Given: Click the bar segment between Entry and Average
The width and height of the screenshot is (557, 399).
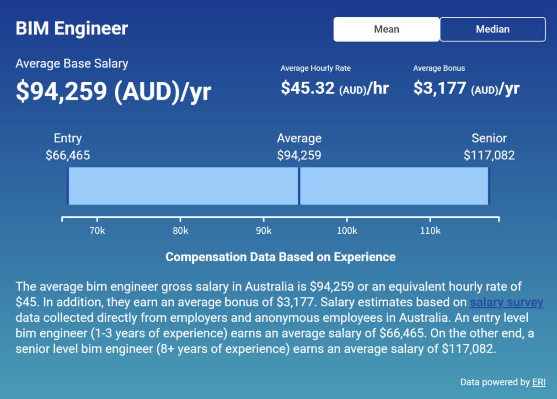Looking at the screenshot, I should (x=183, y=186).
